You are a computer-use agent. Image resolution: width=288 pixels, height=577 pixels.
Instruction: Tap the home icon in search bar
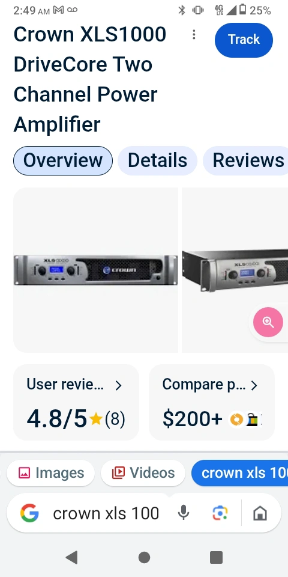[x=260, y=513]
